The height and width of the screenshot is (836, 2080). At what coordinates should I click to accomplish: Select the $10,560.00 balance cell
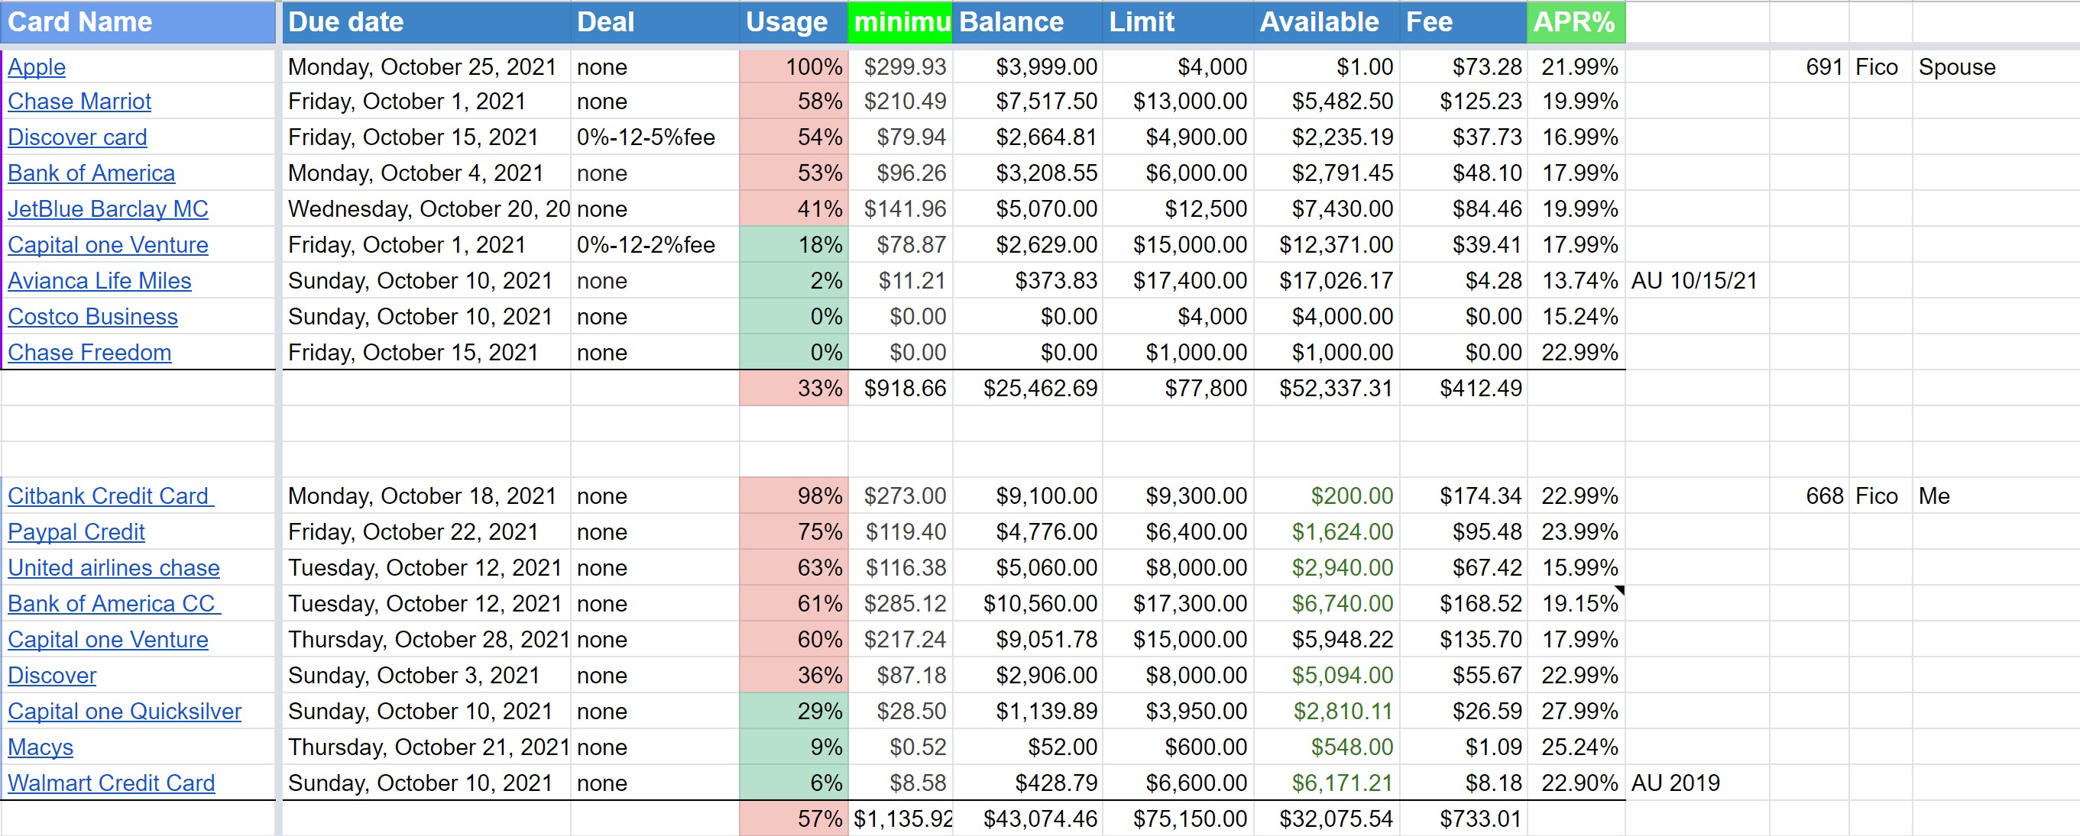click(x=1028, y=605)
